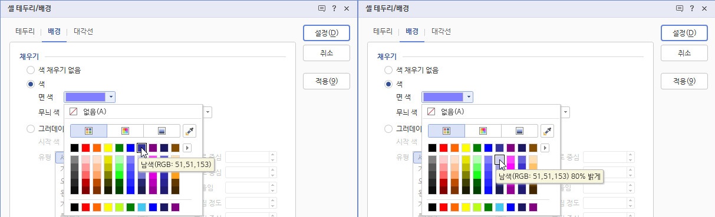Image resolution: width=715 pixels, height=217 pixels.
Task: Click 적용(9) button in right dialog
Action: point(684,81)
